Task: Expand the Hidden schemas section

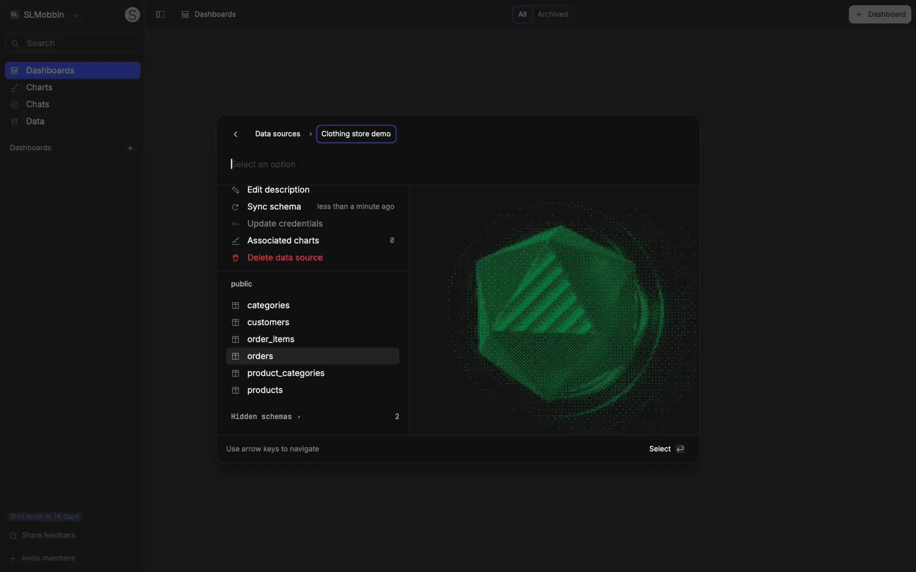Action: pyautogui.click(x=266, y=417)
